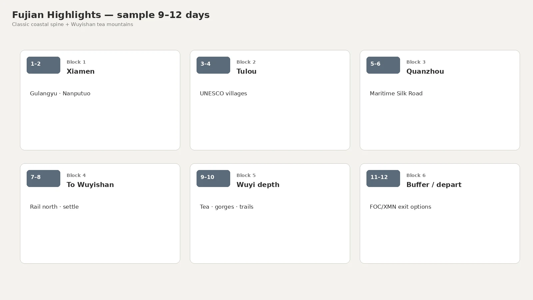This screenshot has height=300, width=533.
Task: Click the FOC/XMN exit options text
Action: [400, 207]
